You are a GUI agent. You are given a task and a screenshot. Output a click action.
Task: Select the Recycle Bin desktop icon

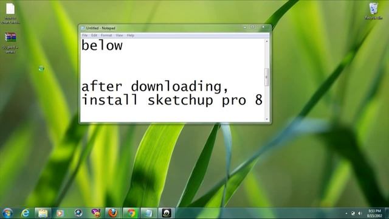[x=373, y=11]
